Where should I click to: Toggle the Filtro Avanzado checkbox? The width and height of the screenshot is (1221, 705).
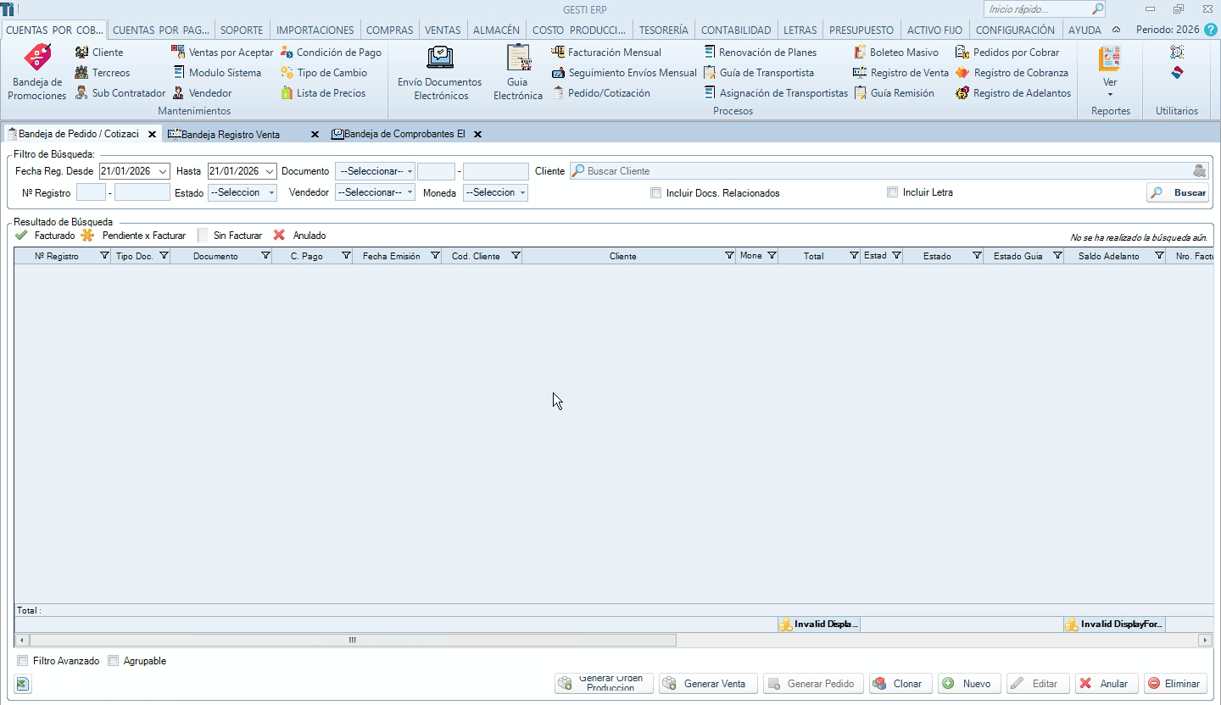[23, 661]
